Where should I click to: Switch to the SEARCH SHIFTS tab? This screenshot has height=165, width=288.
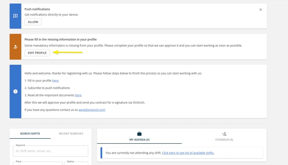[x=30, y=134]
